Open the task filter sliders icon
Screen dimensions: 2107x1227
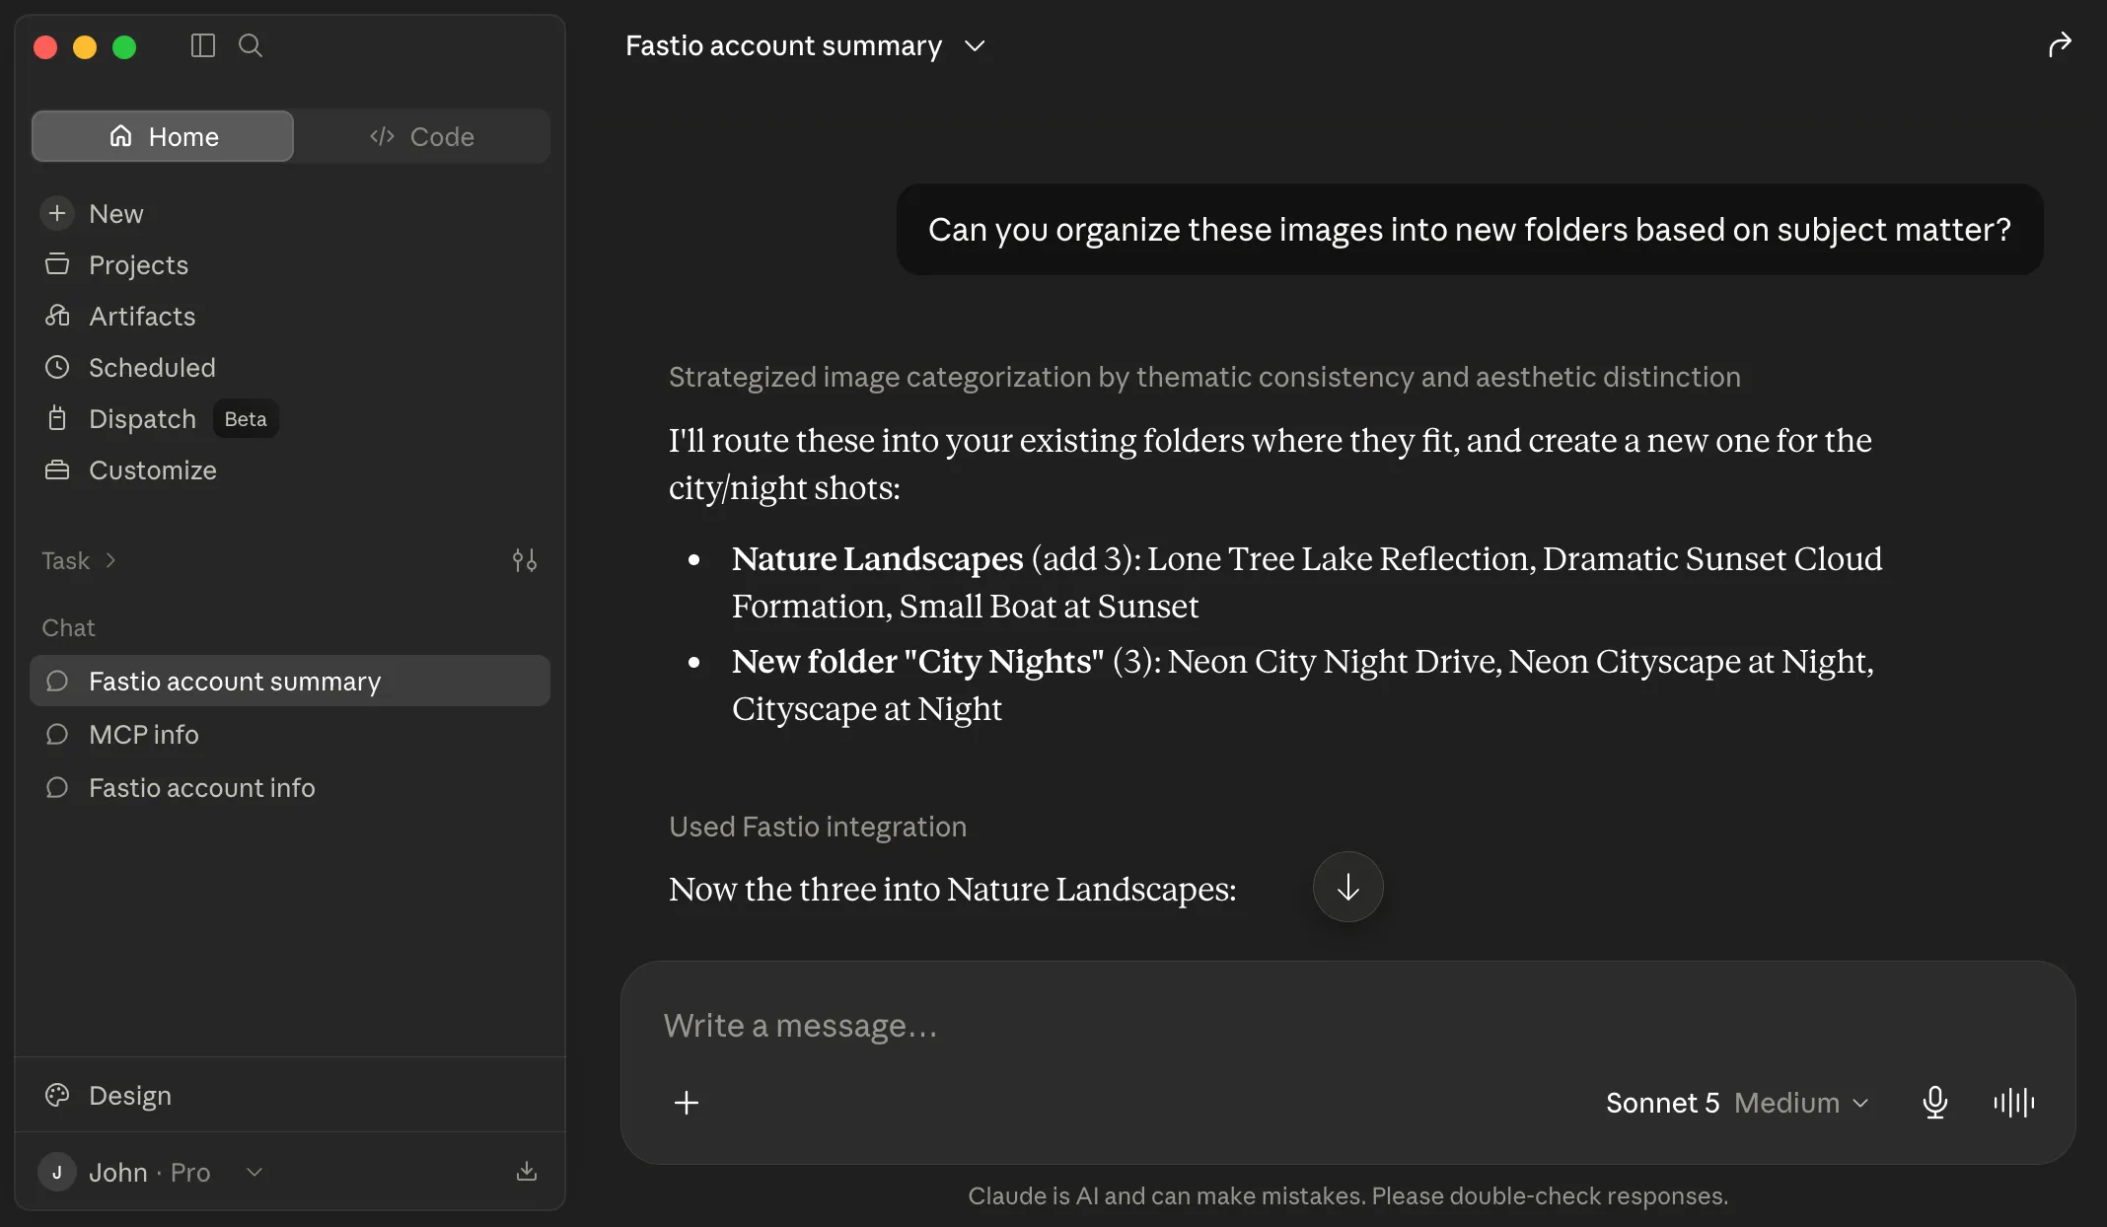coord(525,560)
